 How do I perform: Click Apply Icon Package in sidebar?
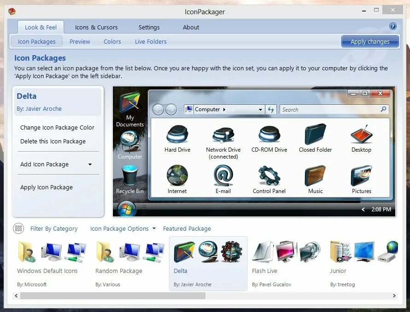(x=47, y=187)
